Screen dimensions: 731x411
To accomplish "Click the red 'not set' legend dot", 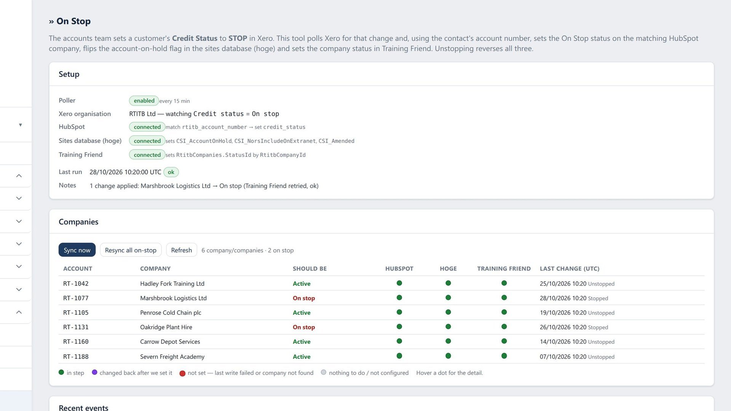I will 182,373.
